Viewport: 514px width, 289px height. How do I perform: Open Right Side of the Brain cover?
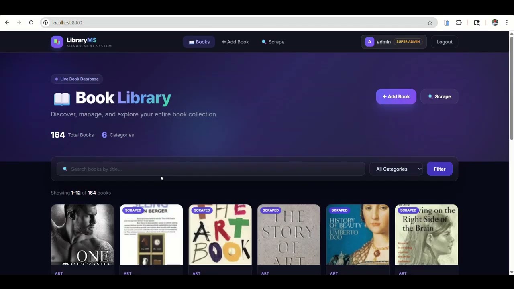tap(426, 234)
